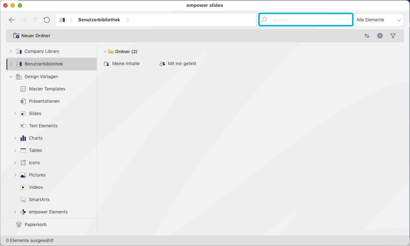Click the Master Templates icon
The width and height of the screenshot is (410, 246).
pos(23,89)
